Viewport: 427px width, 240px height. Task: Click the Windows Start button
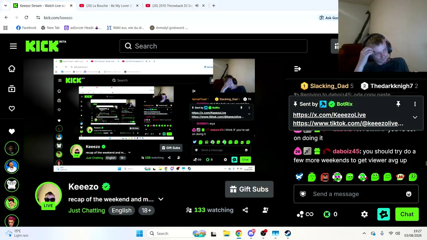pos(139,233)
